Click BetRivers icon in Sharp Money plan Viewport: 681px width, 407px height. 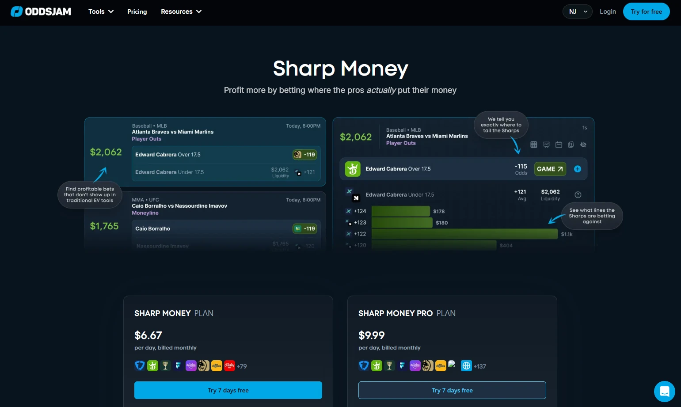click(217, 366)
